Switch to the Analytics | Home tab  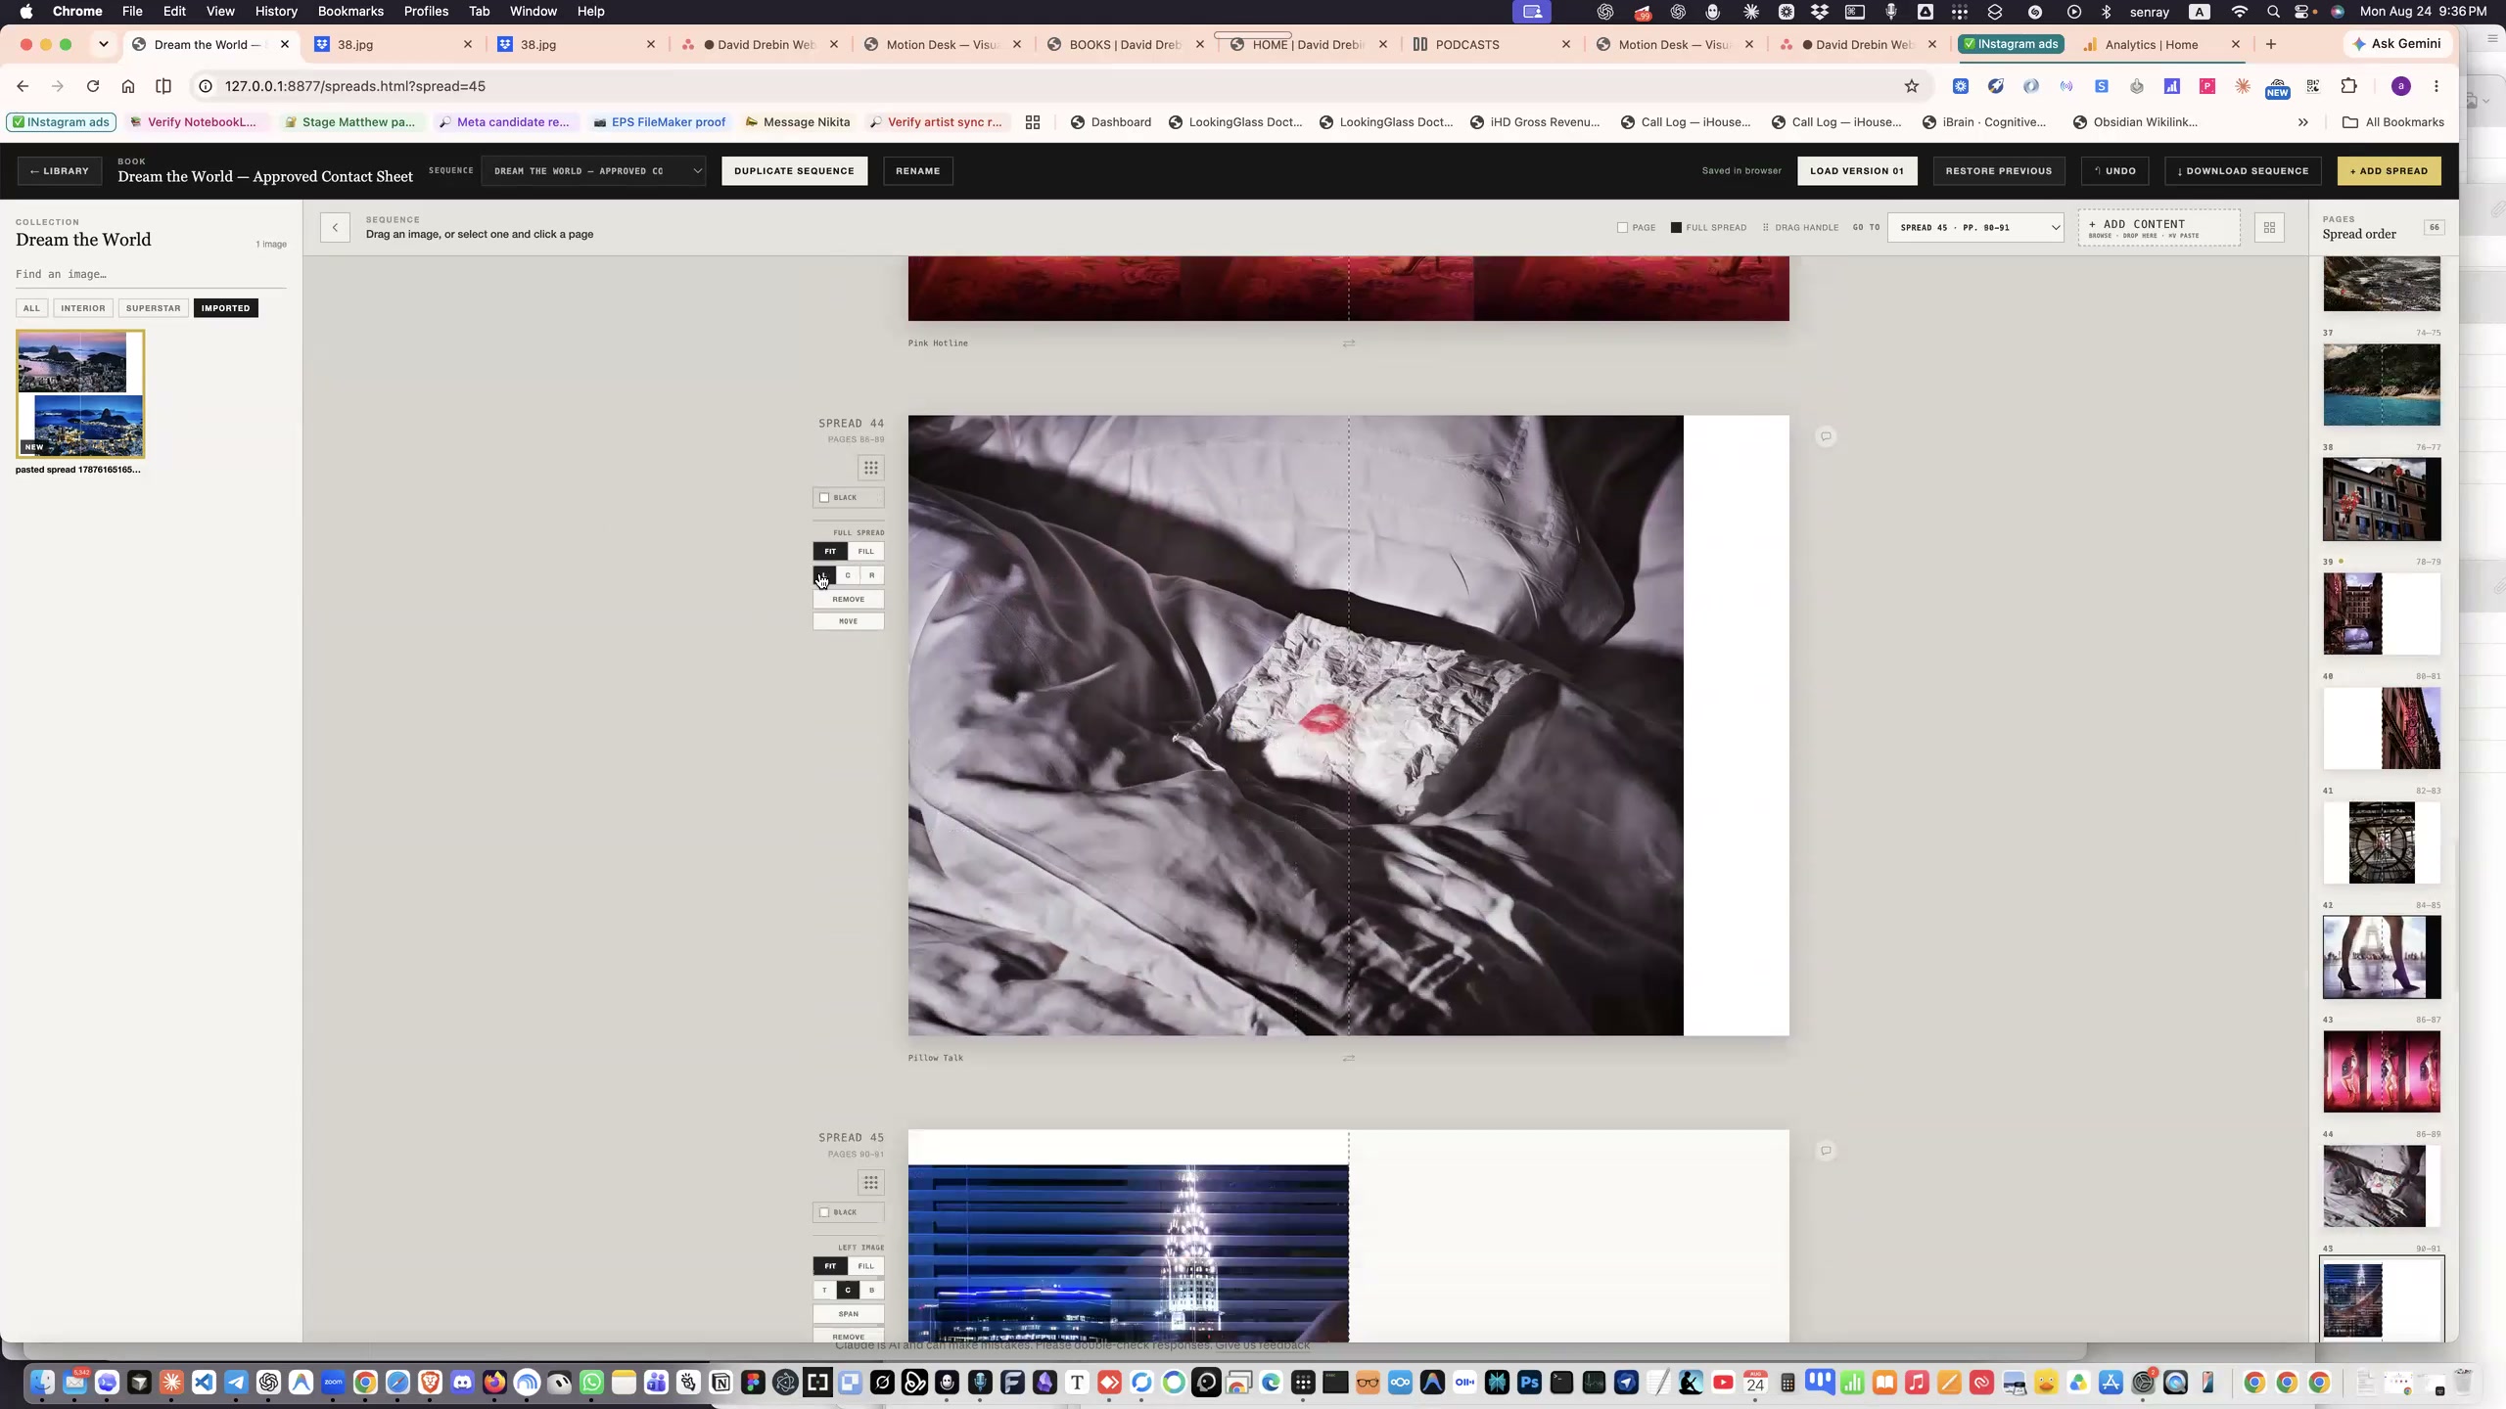tap(2161, 44)
